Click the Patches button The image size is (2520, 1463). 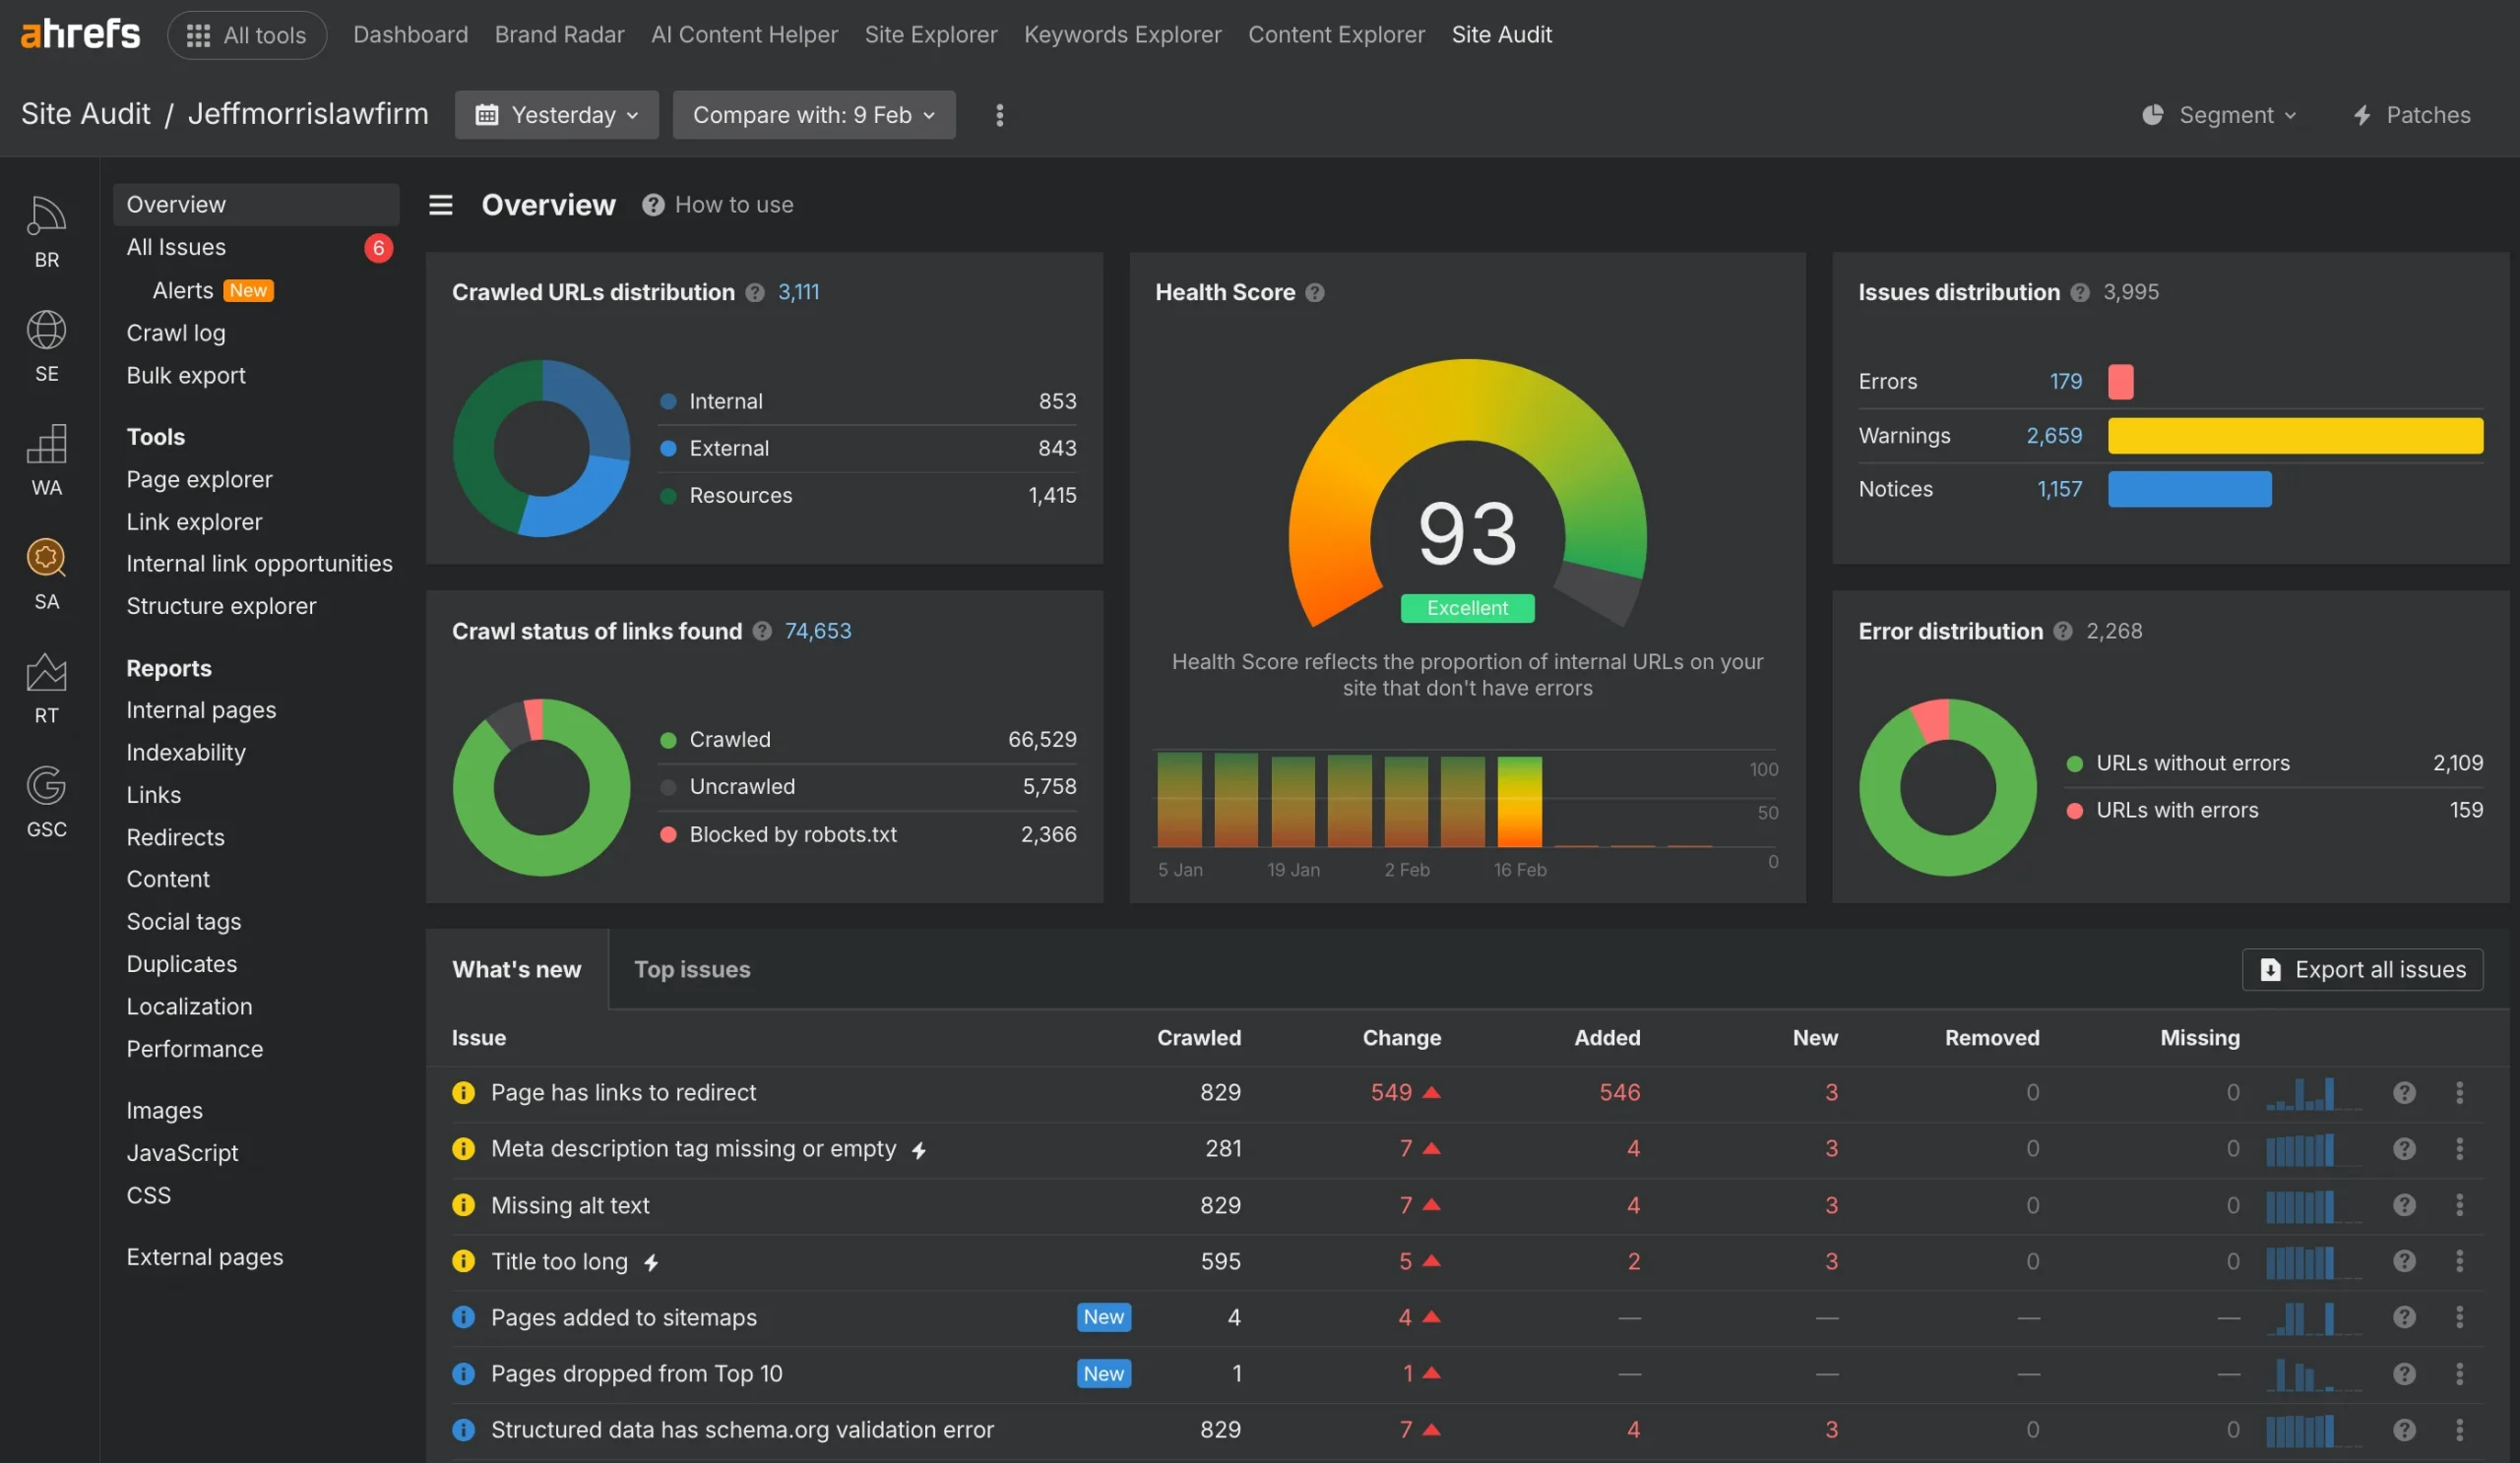click(x=2411, y=115)
